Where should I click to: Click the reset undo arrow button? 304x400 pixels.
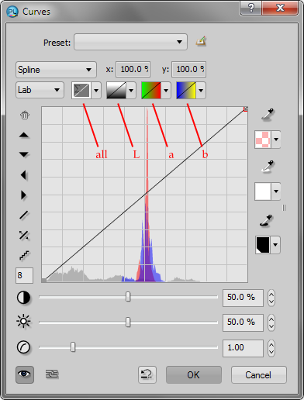click(147, 374)
